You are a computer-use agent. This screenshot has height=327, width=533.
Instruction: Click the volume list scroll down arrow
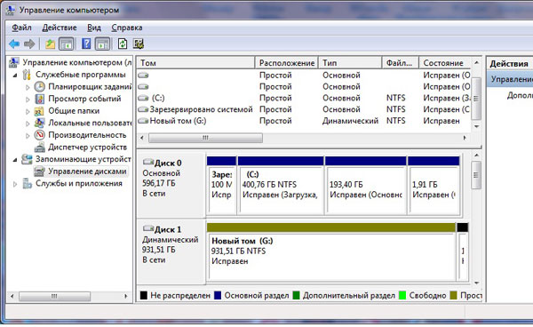coord(476,126)
